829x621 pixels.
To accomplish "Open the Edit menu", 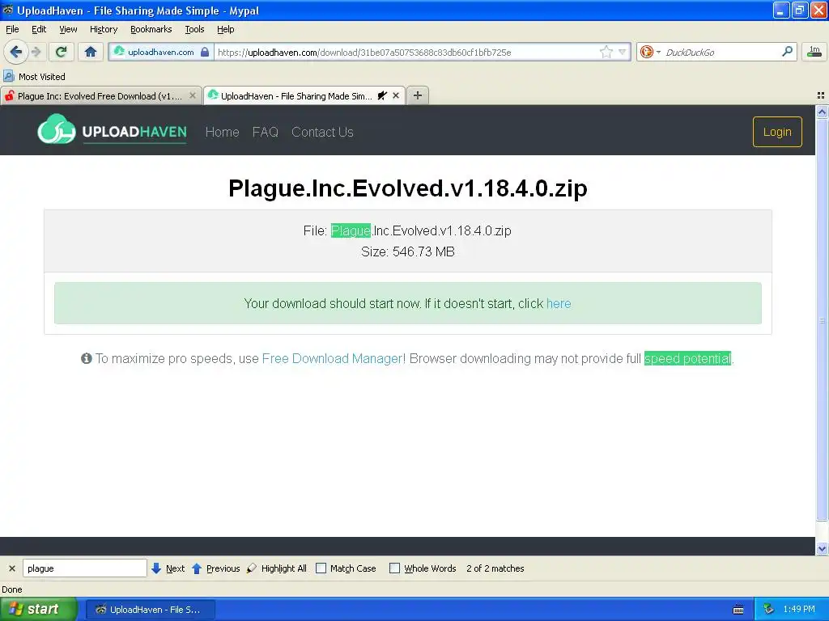I will [x=39, y=29].
